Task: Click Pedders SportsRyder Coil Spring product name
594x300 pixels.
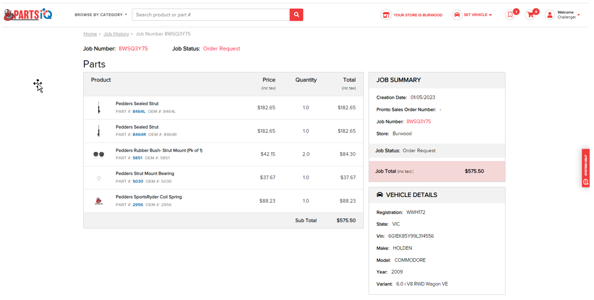Action: point(148,197)
